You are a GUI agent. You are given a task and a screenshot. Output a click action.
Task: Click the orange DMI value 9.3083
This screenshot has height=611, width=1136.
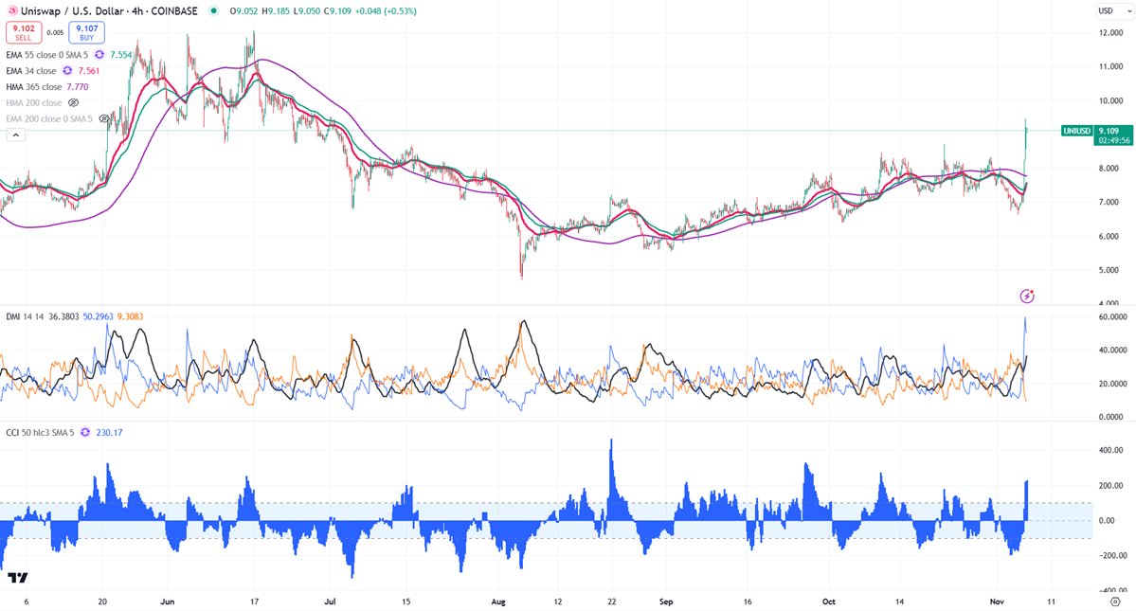click(x=130, y=316)
